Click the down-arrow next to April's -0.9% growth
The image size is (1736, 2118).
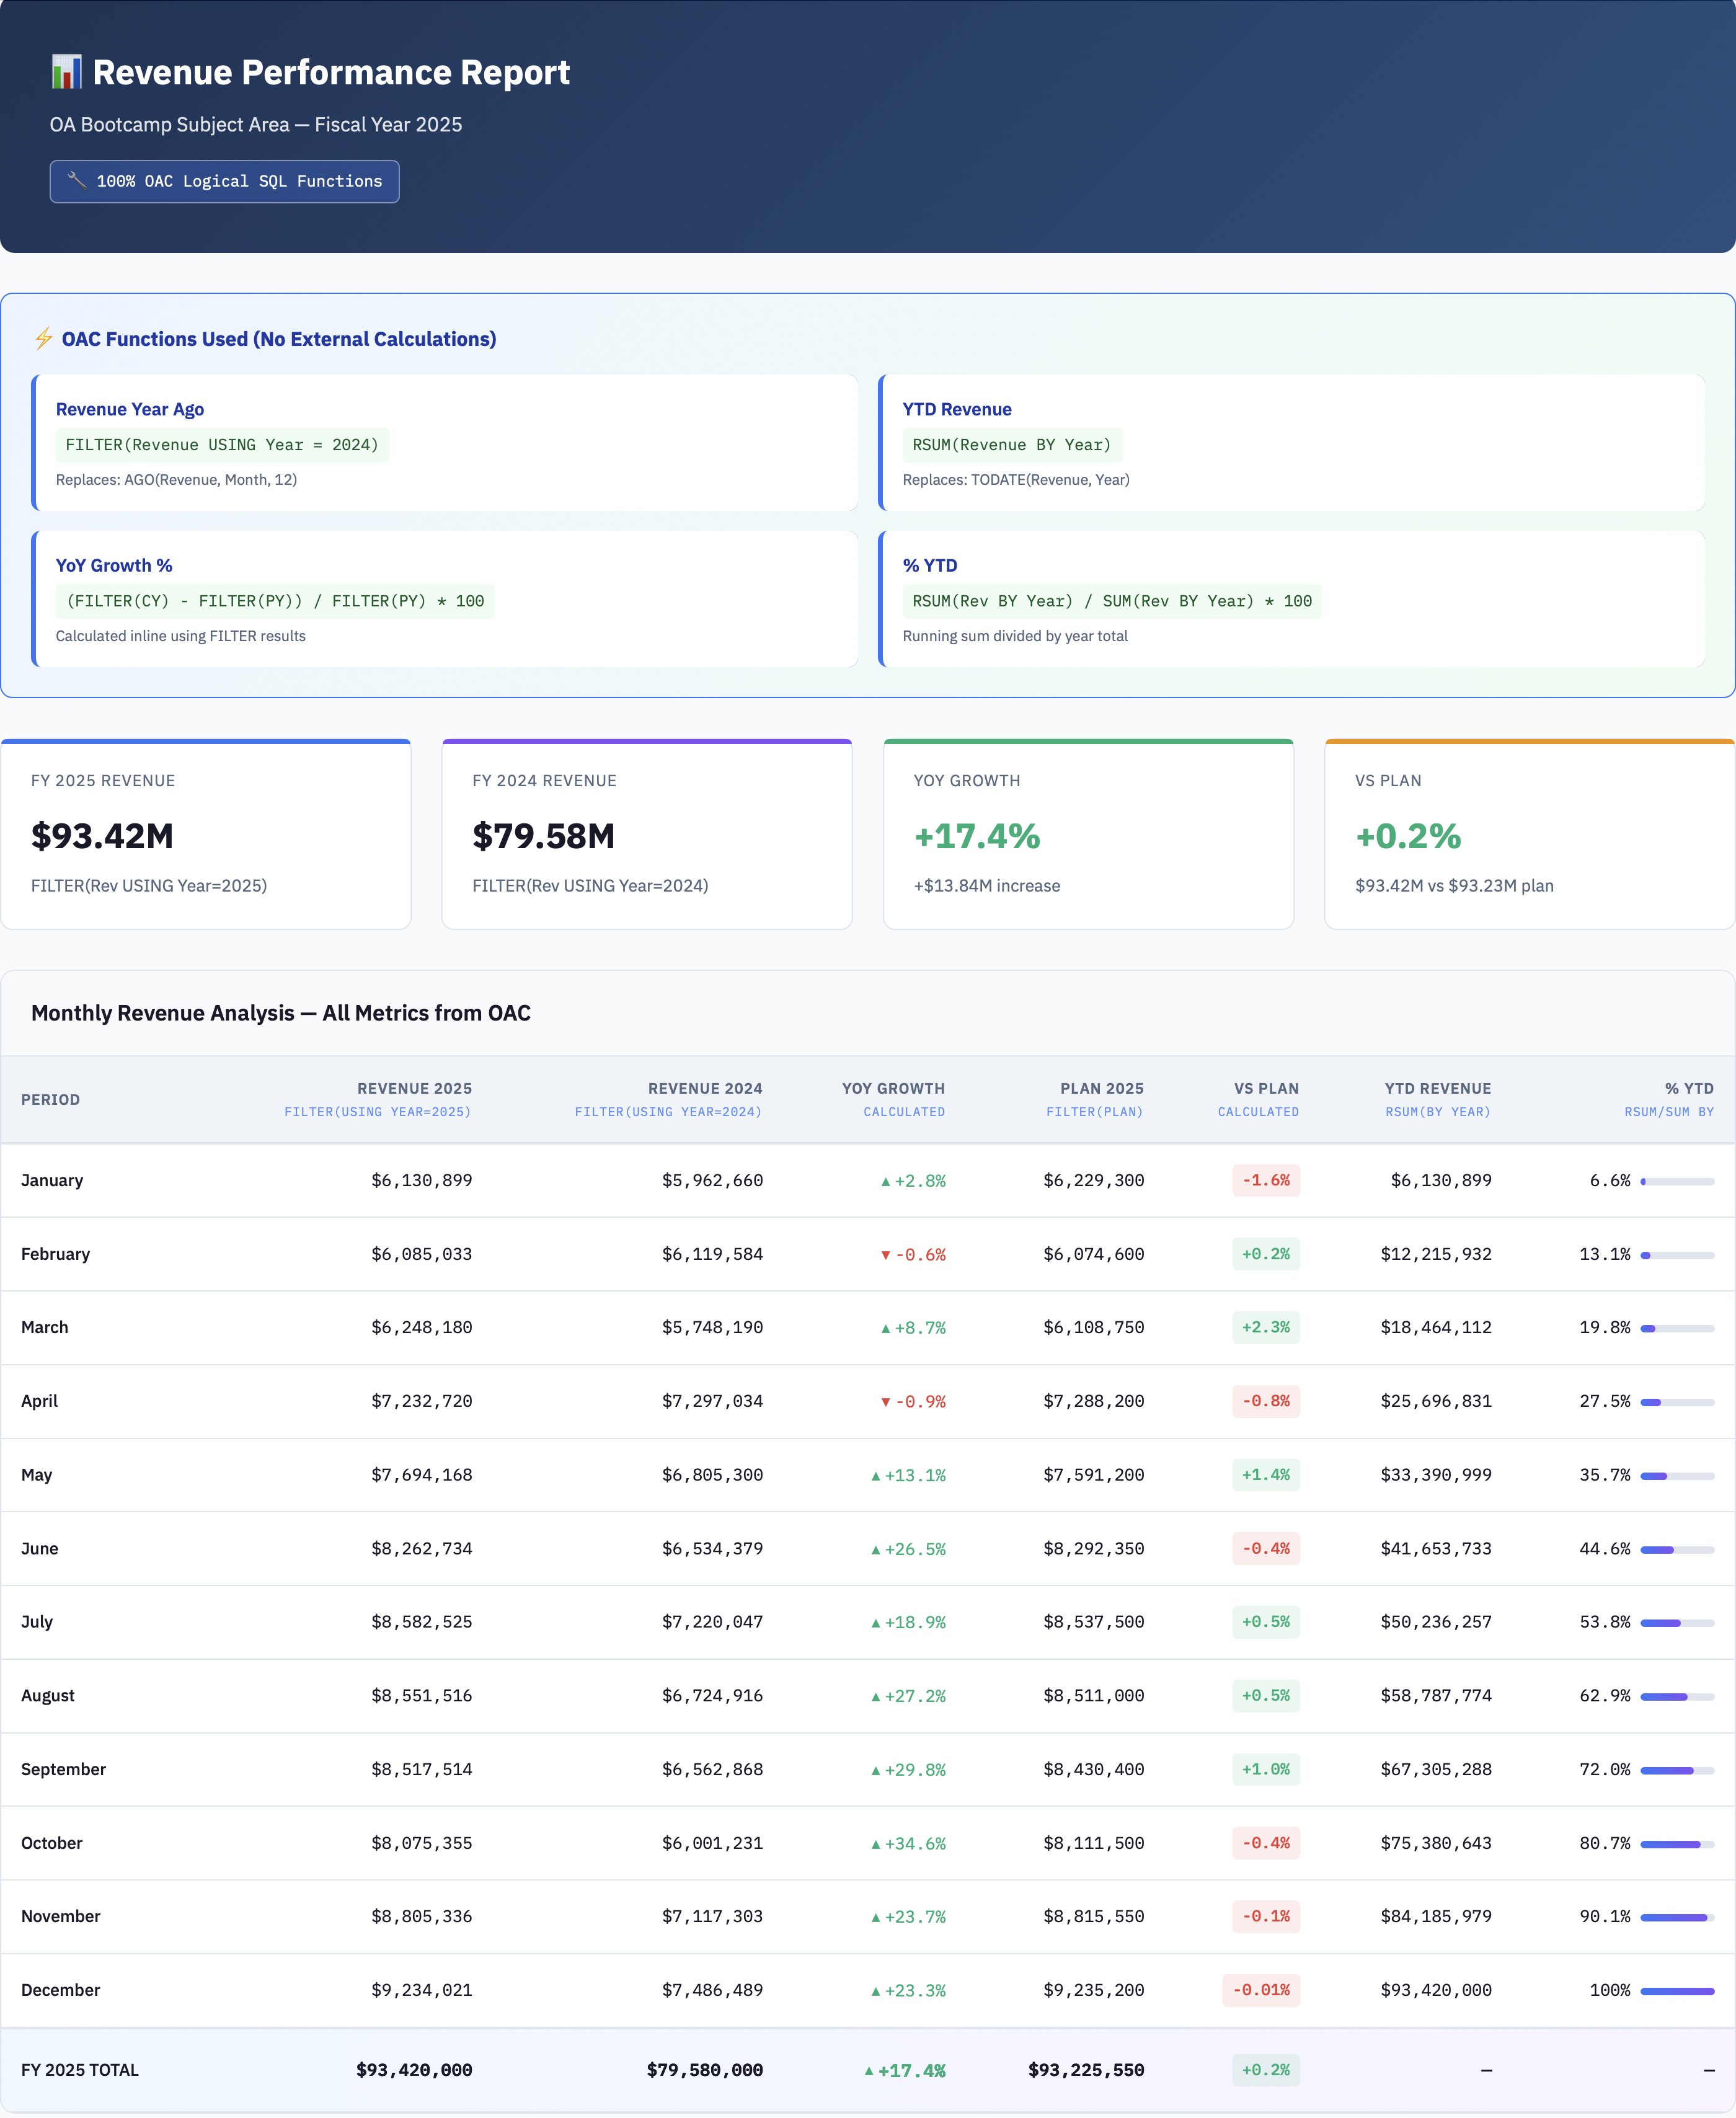click(884, 1401)
